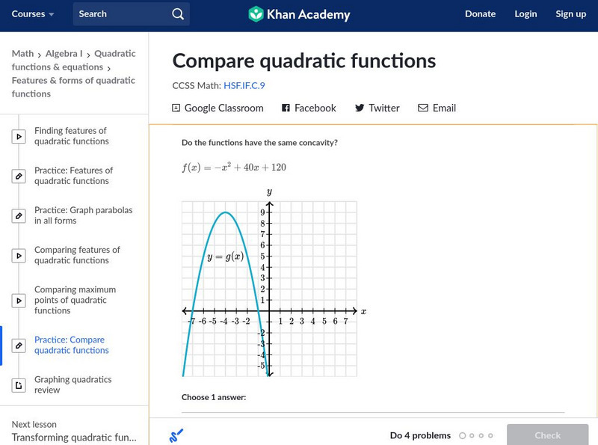The width and height of the screenshot is (598, 445).
Task: Click the Twitter bird icon
Action: tap(360, 108)
